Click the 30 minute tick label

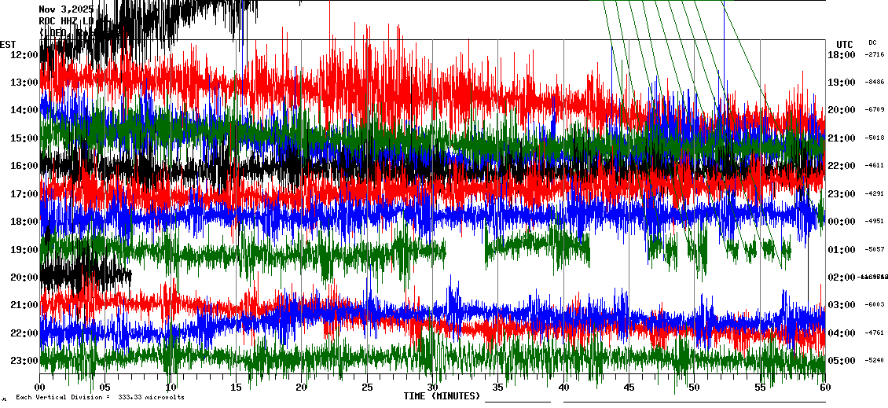point(432,388)
